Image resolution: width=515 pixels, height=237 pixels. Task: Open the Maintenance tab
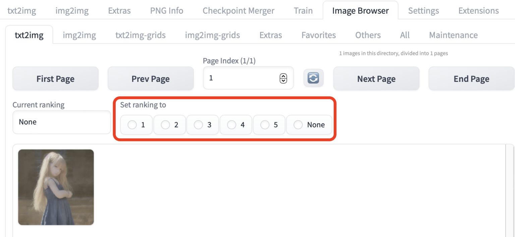(453, 35)
